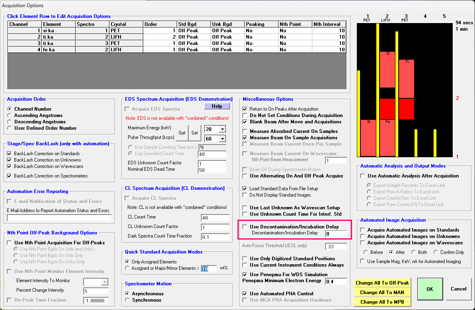Open Element Intensity To Monitor dropdown
This screenshot has height=310, width=475.
105,282
